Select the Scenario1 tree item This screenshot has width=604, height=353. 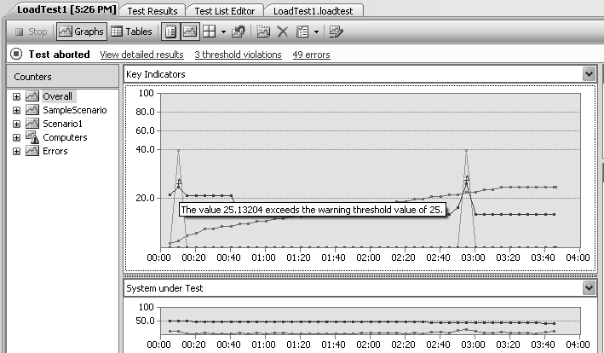coord(62,124)
